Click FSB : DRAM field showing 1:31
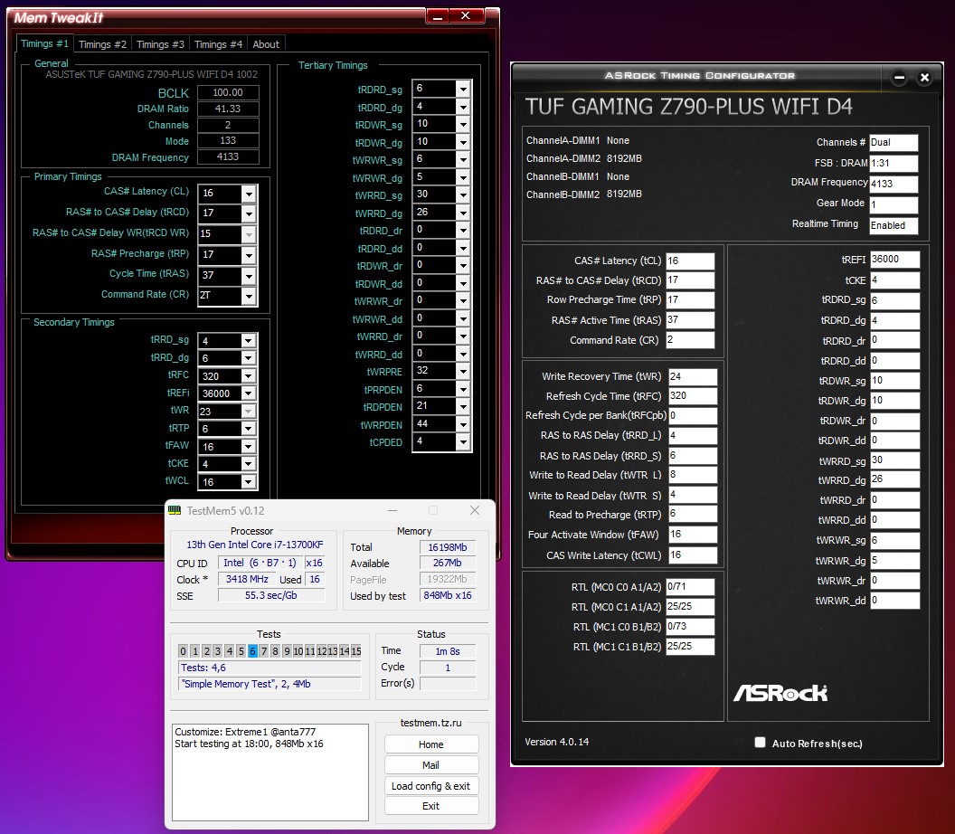 [894, 163]
